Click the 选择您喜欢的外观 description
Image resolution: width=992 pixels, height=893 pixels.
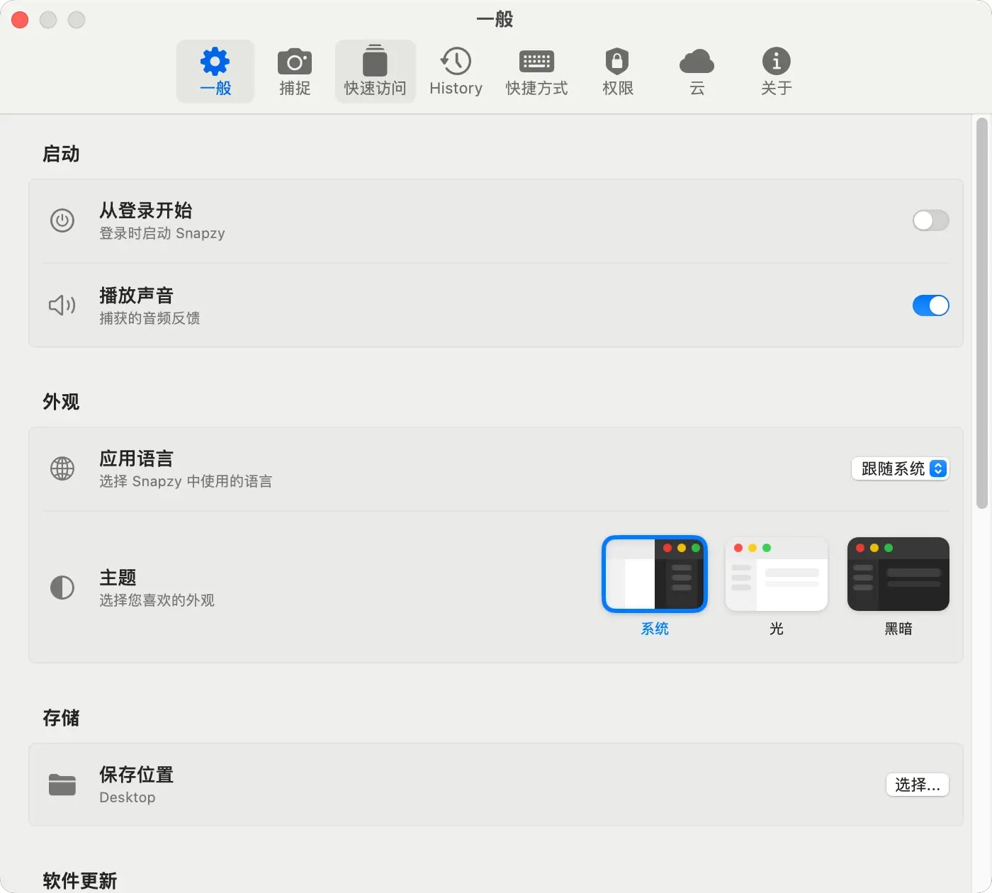[157, 600]
